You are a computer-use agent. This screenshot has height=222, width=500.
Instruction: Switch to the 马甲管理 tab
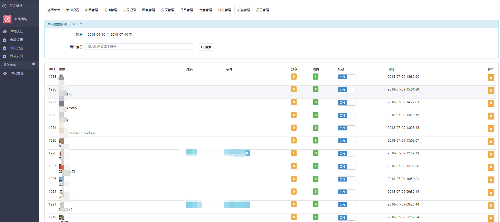[x=187, y=10]
